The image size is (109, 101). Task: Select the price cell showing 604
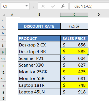[74, 58]
